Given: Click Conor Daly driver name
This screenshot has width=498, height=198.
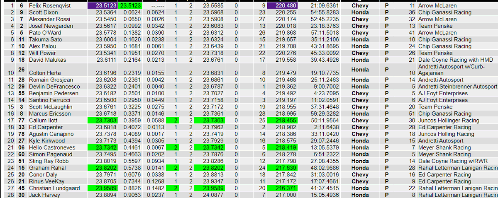Looking at the screenshot, I should click(42, 174).
